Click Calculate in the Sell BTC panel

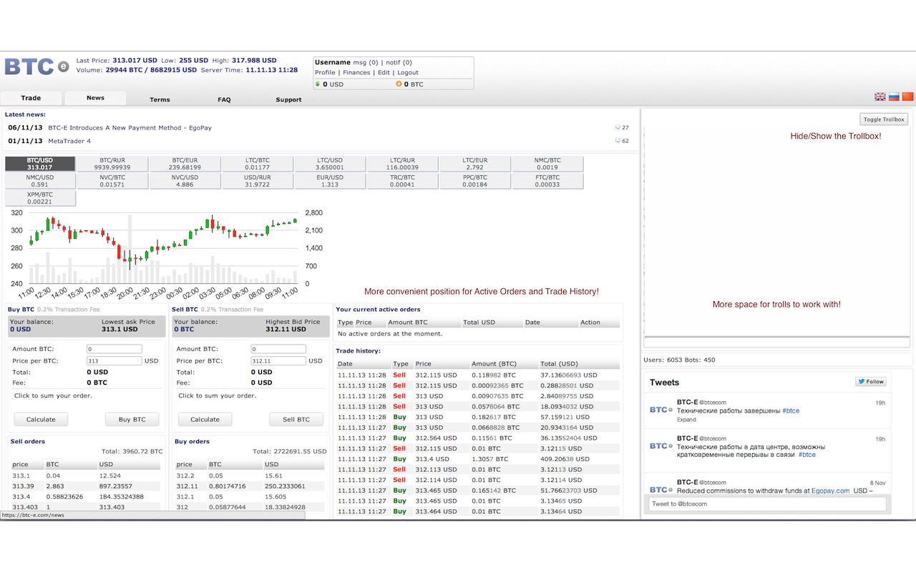(205, 420)
